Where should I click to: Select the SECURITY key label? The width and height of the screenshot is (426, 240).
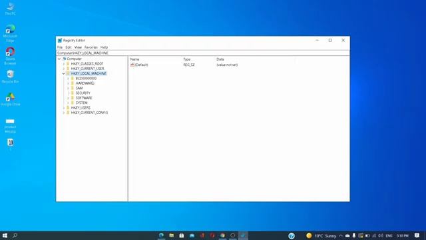click(83, 93)
